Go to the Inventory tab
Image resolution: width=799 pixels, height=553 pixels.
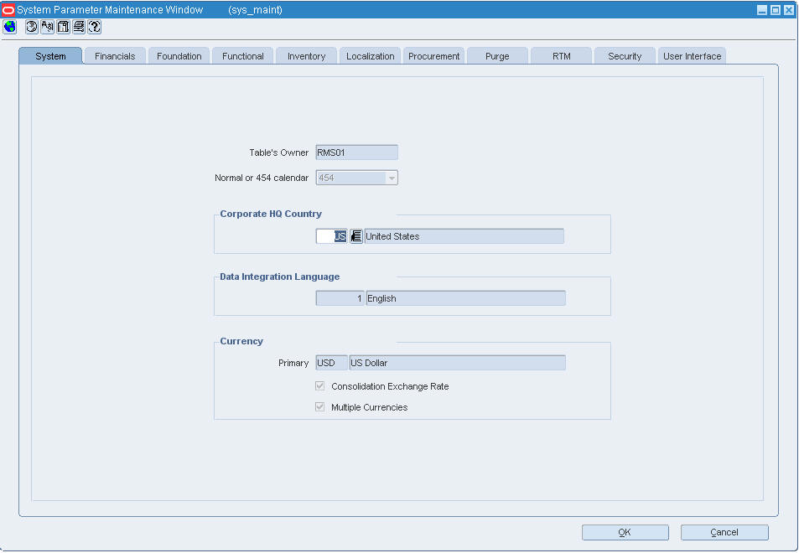[x=306, y=56]
